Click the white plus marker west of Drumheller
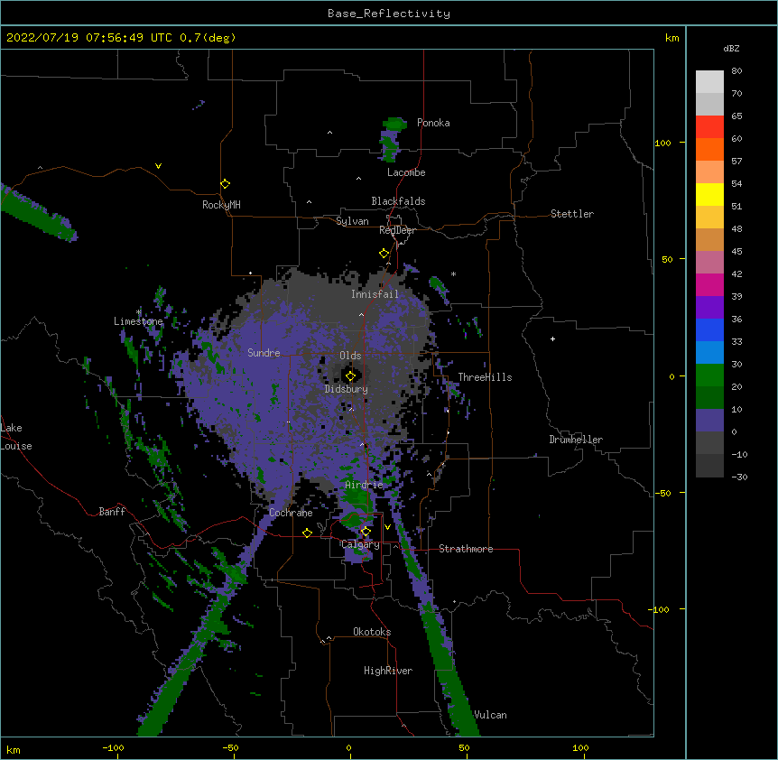 point(552,338)
